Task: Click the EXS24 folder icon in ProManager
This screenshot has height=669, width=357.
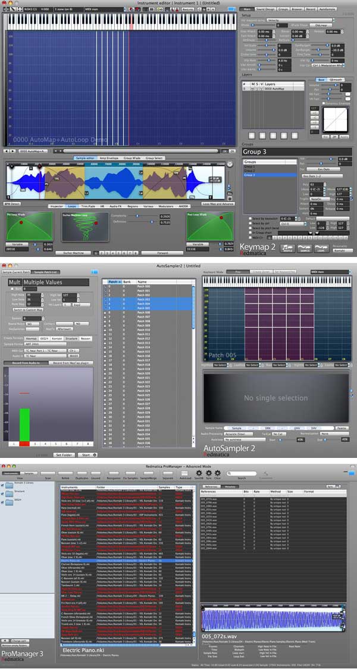Action: point(10,502)
